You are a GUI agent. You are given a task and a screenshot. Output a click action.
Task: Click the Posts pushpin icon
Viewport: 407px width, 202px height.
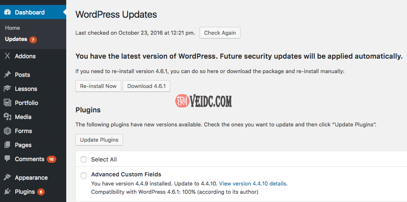pos(7,75)
